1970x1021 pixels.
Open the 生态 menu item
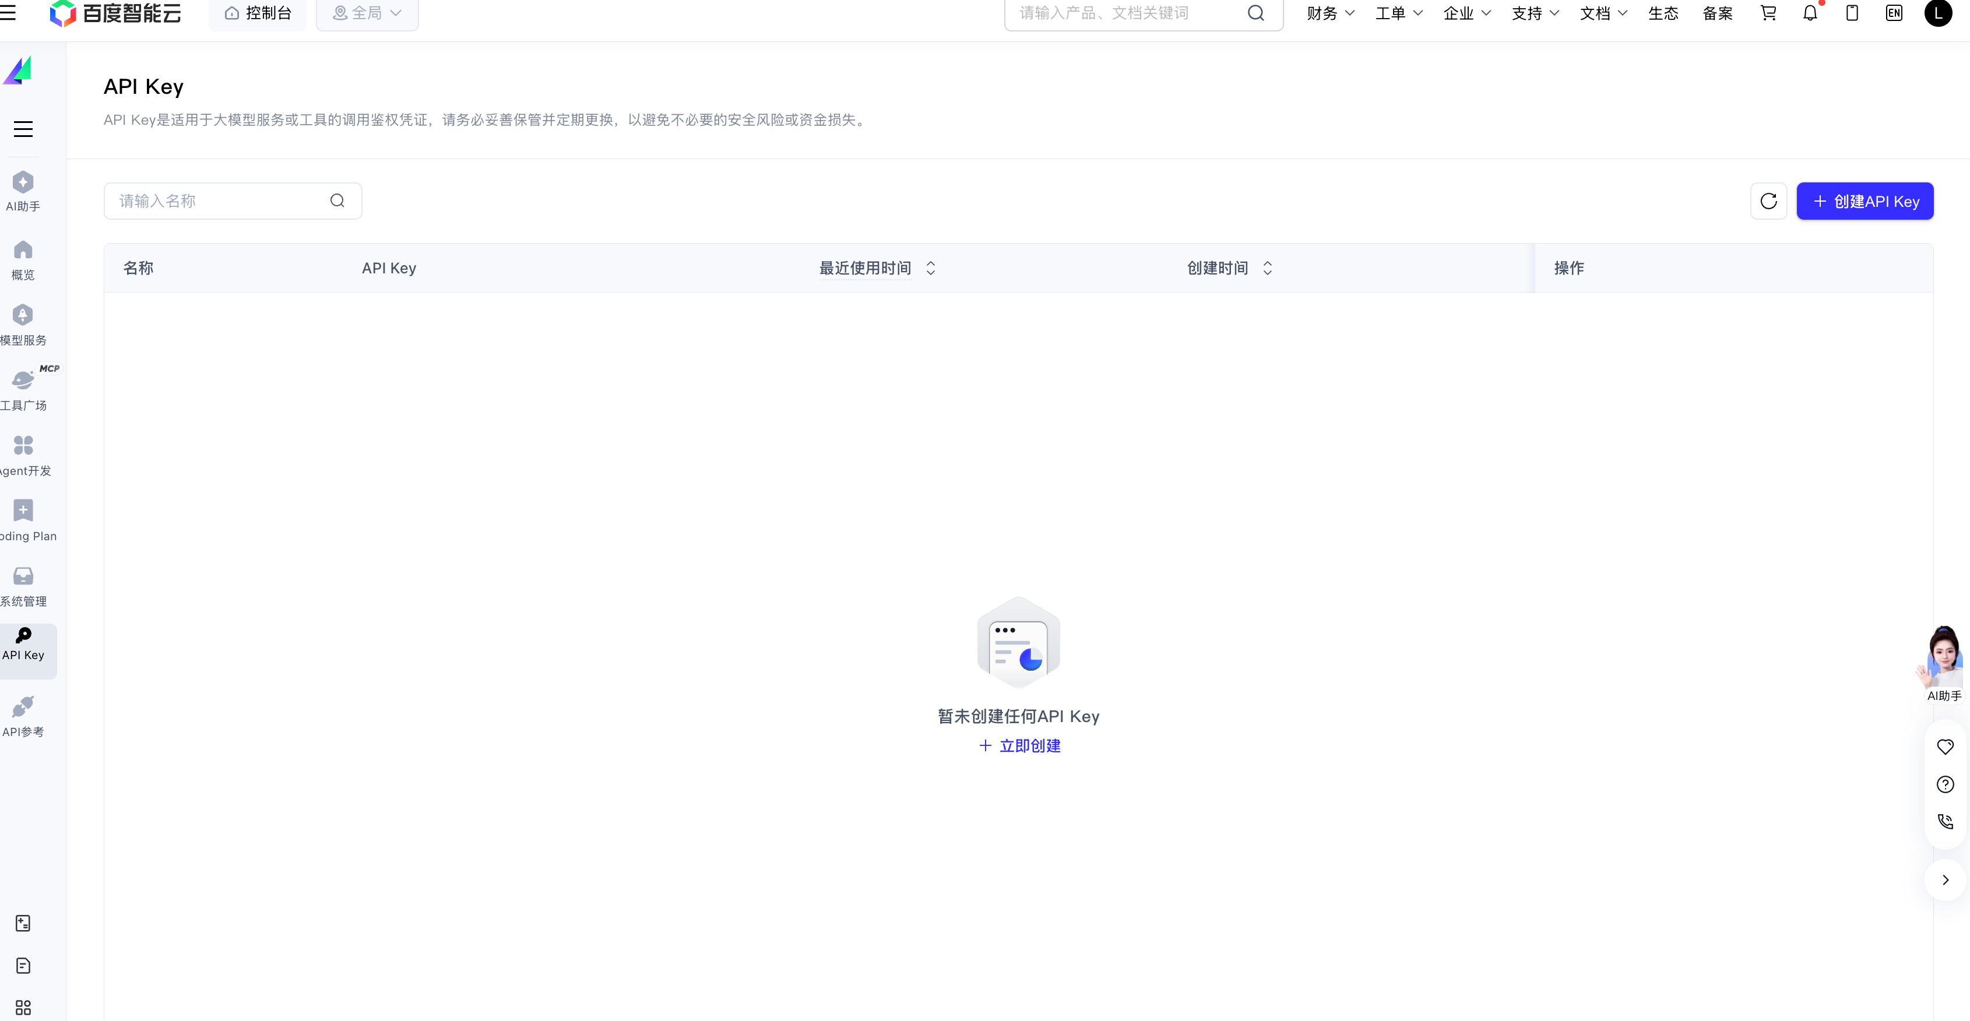[1663, 13]
